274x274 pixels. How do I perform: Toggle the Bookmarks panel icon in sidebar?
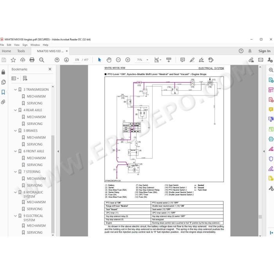[3, 92]
